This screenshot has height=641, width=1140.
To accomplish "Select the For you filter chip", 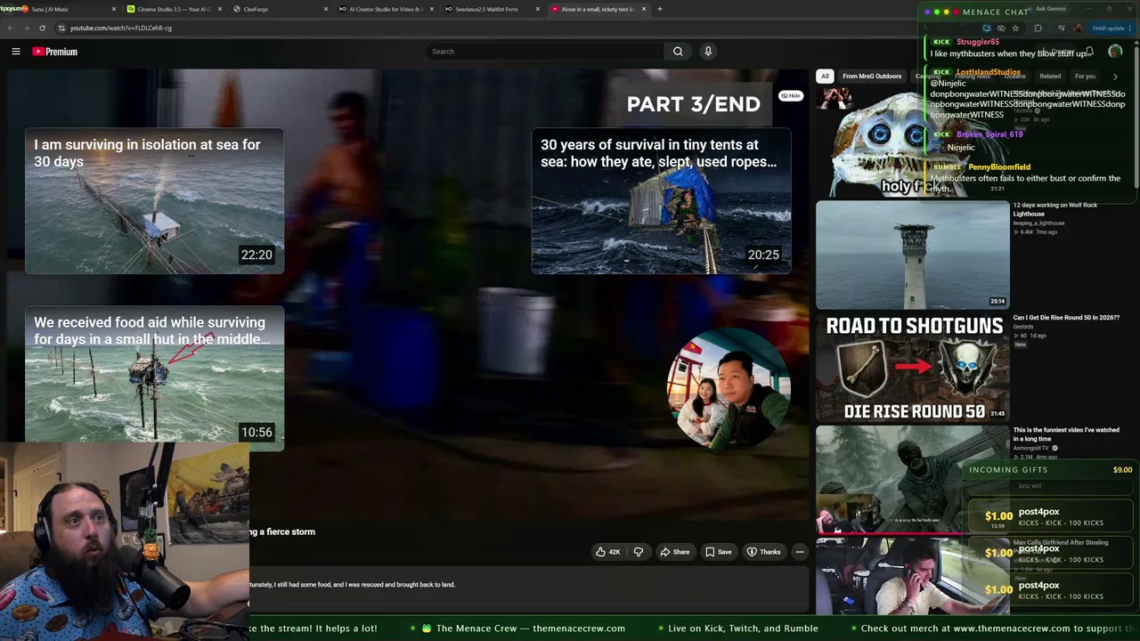I will pyautogui.click(x=1085, y=77).
